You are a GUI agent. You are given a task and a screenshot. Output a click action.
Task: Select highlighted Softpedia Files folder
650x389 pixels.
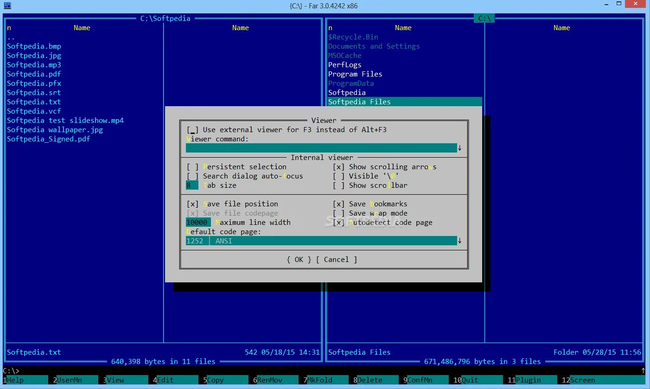coord(405,102)
